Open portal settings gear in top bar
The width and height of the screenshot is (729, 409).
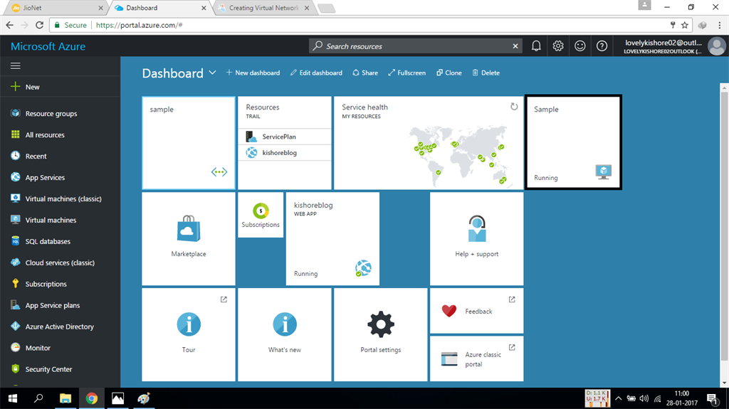558,46
